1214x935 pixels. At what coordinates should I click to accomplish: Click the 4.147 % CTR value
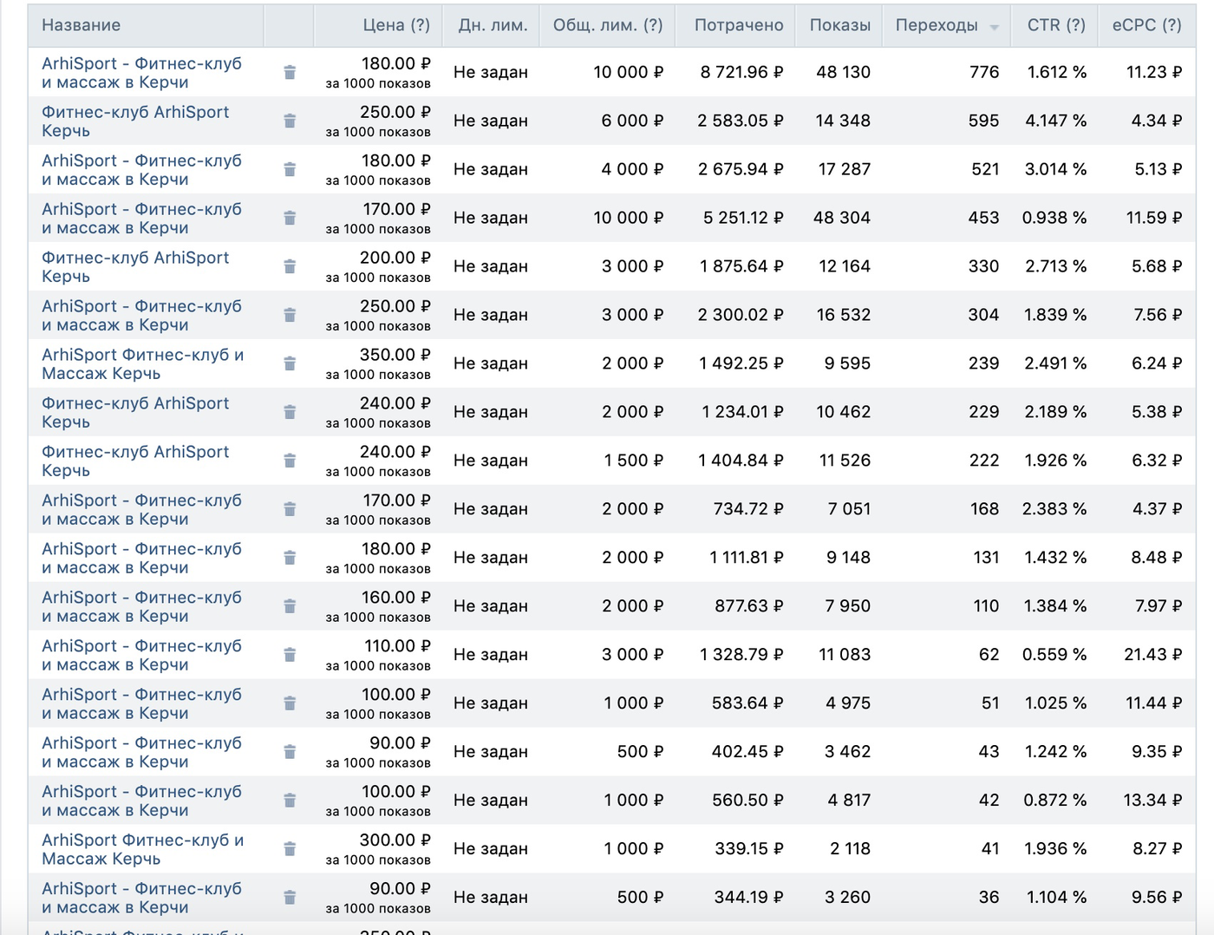click(x=1056, y=121)
